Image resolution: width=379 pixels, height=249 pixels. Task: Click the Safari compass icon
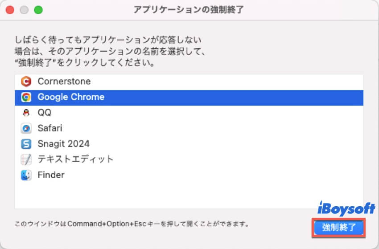coord(26,128)
